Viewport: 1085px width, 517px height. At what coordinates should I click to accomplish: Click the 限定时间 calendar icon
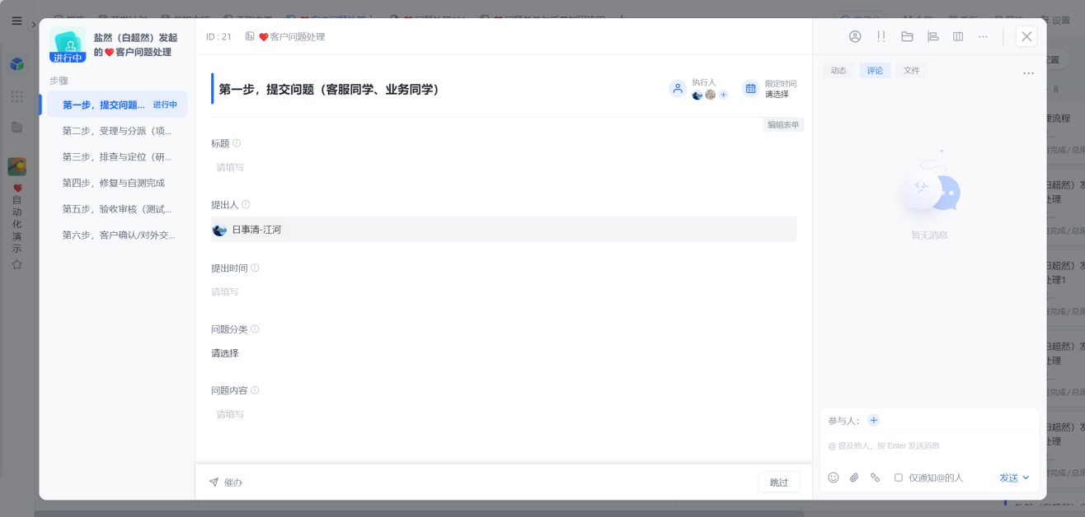pyautogui.click(x=750, y=88)
